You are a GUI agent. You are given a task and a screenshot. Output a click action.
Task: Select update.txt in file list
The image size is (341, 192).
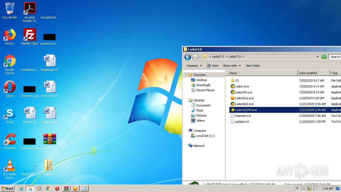[x=242, y=122]
